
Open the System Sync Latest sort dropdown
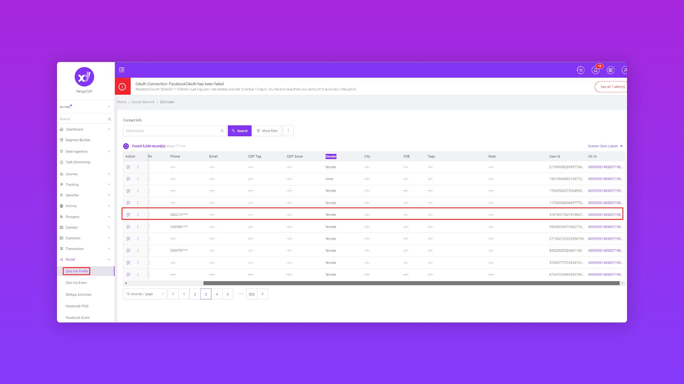click(x=605, y=146)
